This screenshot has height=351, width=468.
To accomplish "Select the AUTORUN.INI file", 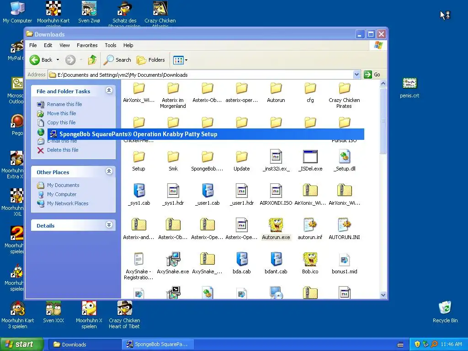I will (x=345, y=229).
